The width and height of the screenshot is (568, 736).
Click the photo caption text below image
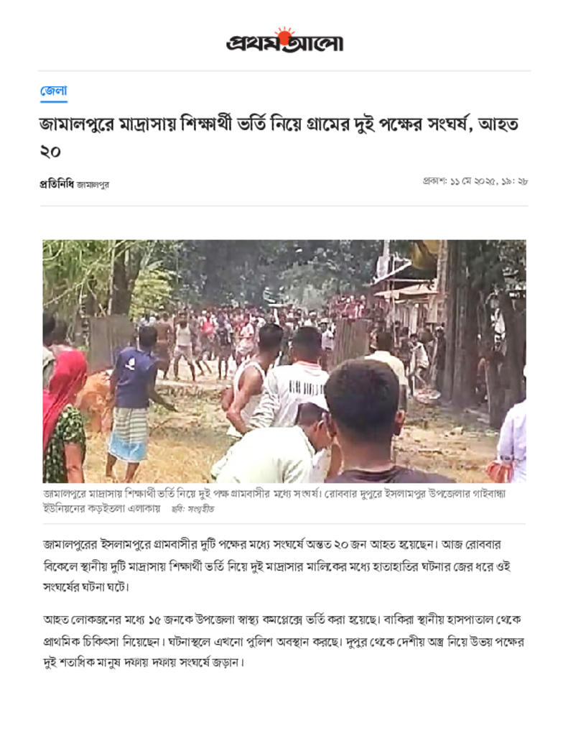(274, 501)
